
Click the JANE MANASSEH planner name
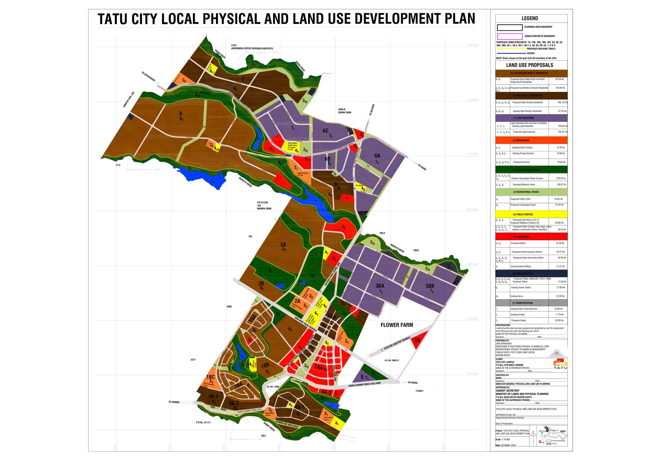pyautogui.click(x=504, y=344)
